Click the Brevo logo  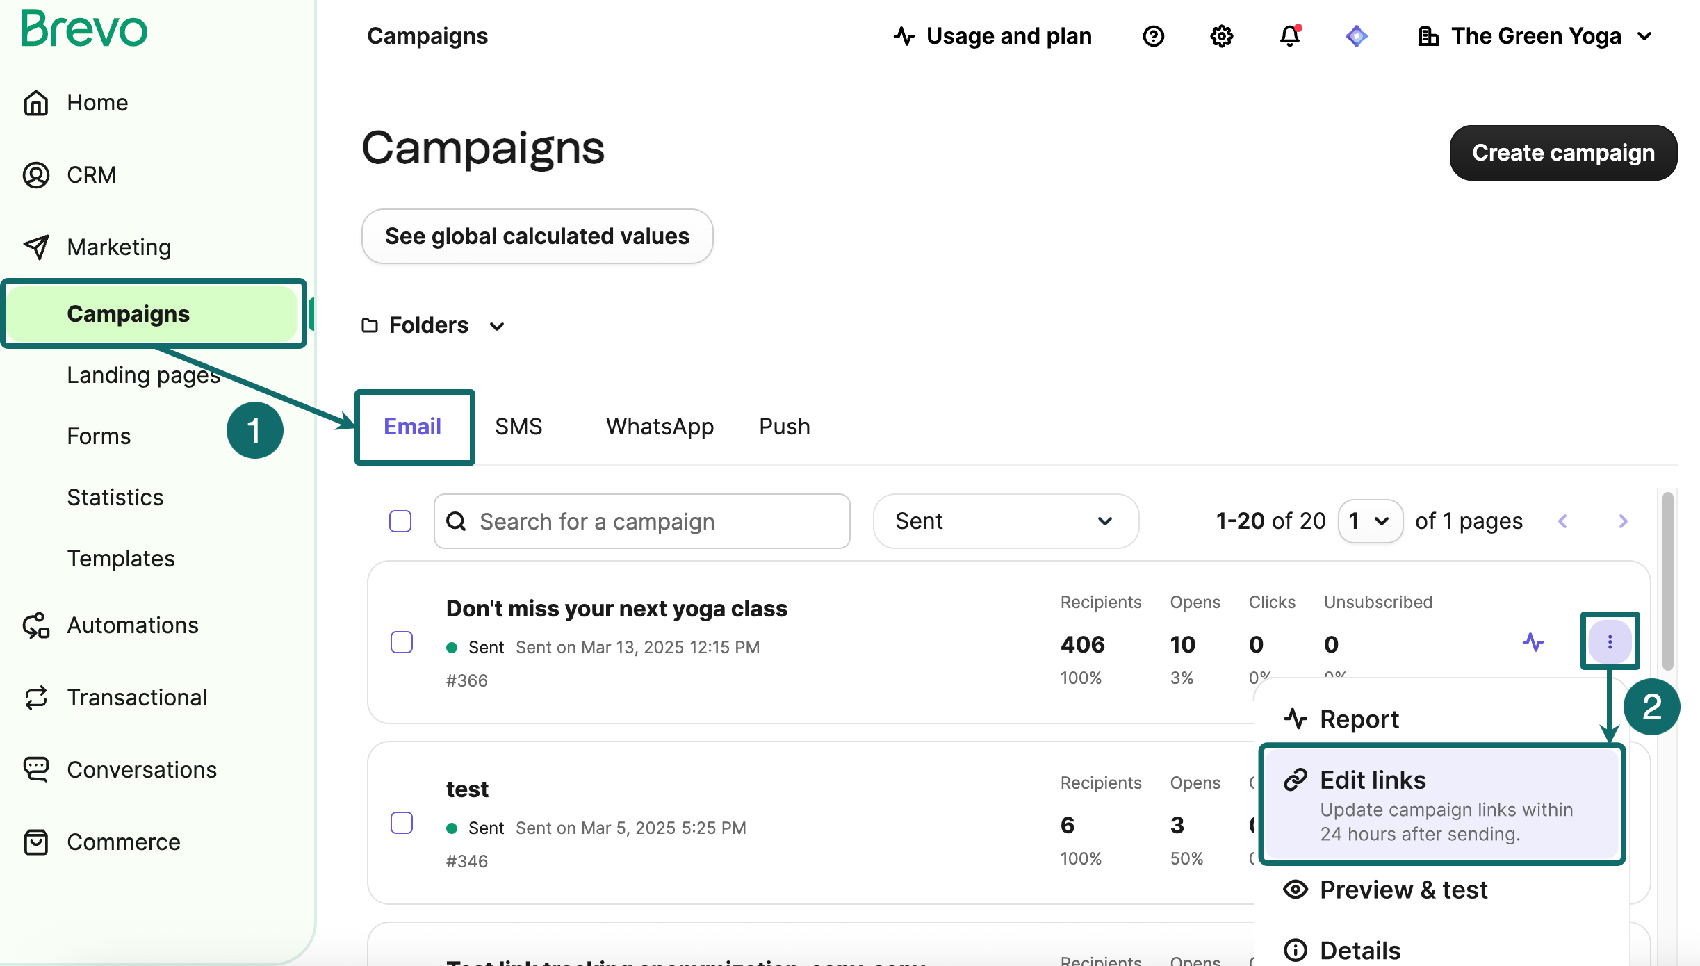(84, 28)
